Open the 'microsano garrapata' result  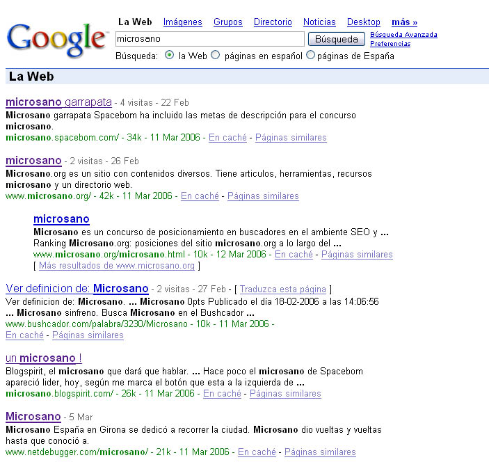[x=58, y=102]
